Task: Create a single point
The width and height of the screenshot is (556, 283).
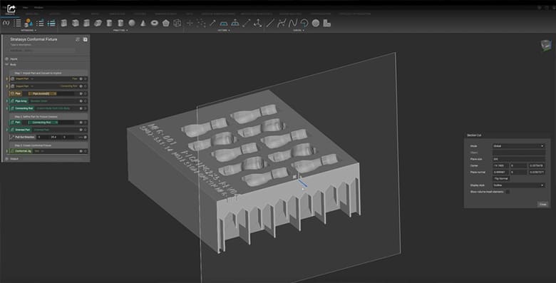Action: pyautogui.click(x=190, y=23)
